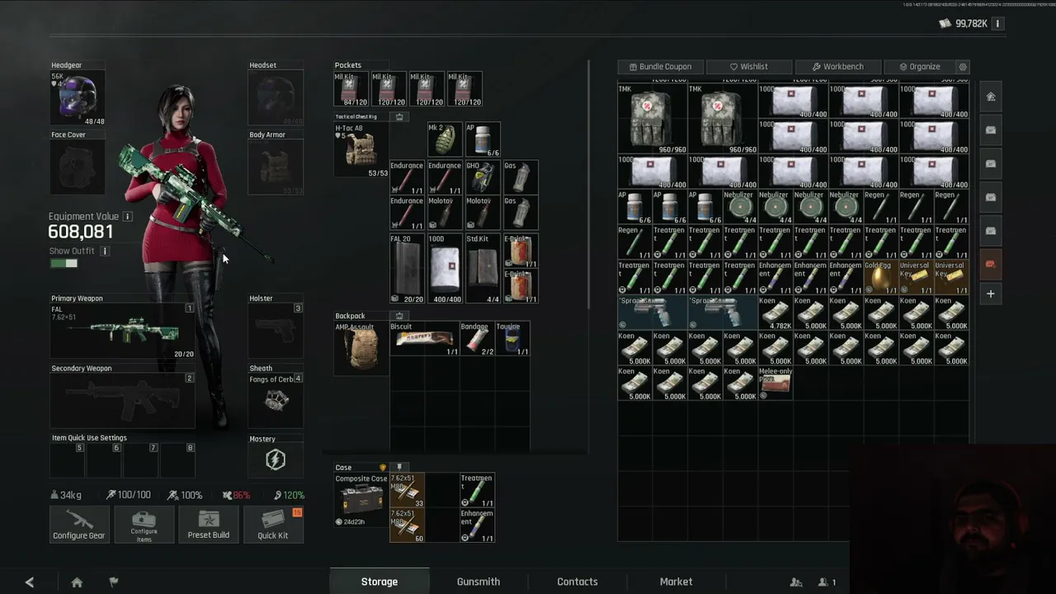The width and height of the screenshot is (1056, 594).
Task: Click the storage settings gear icon
Action: (963, 67)
